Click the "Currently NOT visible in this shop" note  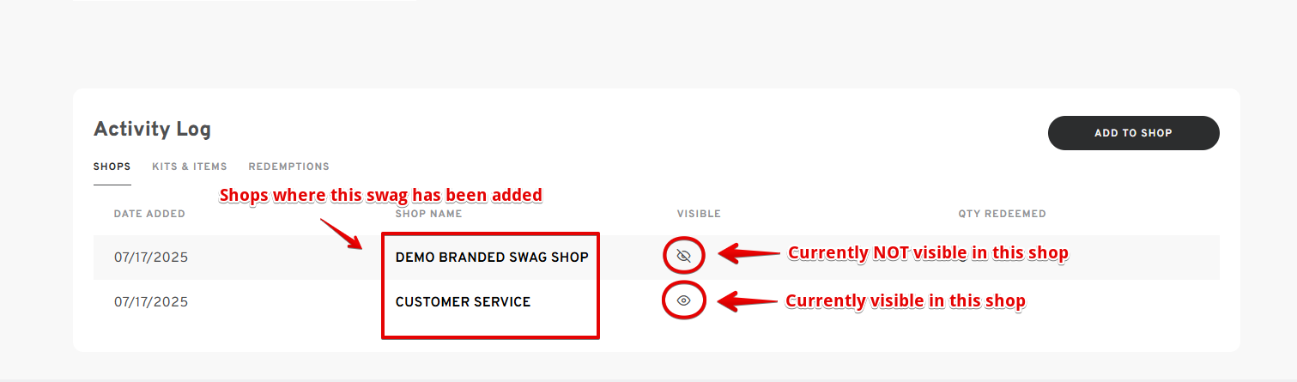click(x=928, y=253)
